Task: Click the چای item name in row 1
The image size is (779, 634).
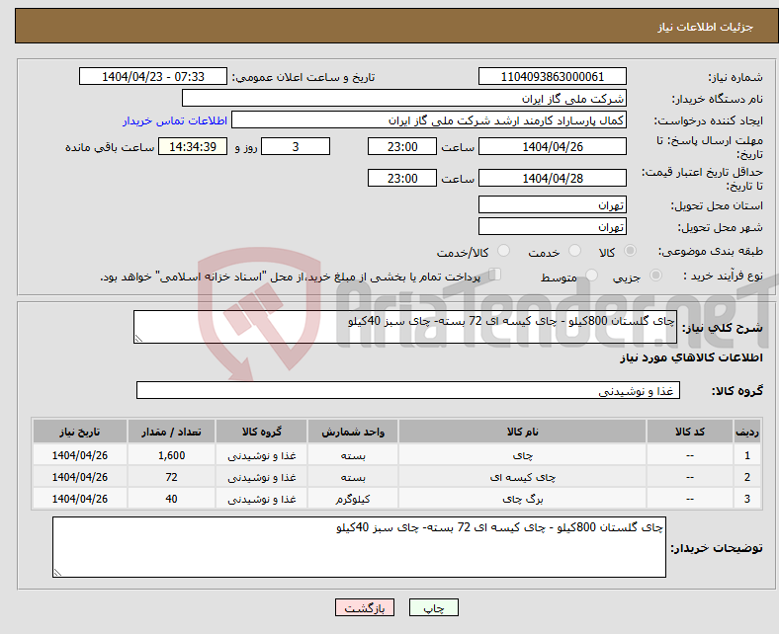Action: (x=522, y=455)
